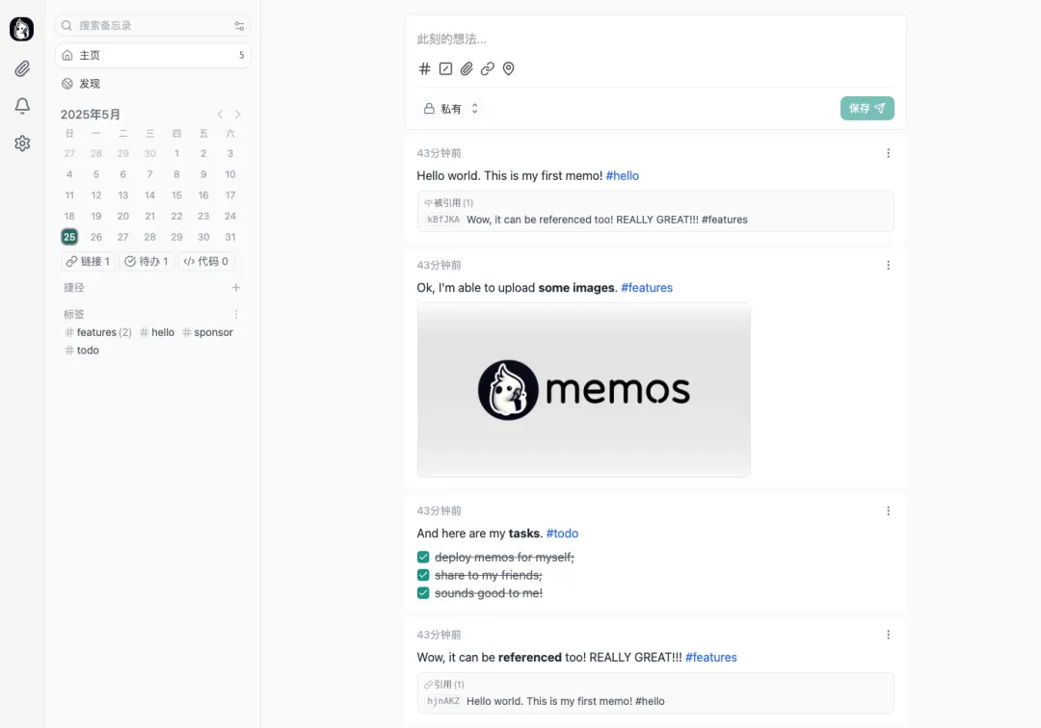The height and width of the screenshot is (728, 1041).
Task: Toggle the 代码 0 filter chip
Action: pos(206,261)
